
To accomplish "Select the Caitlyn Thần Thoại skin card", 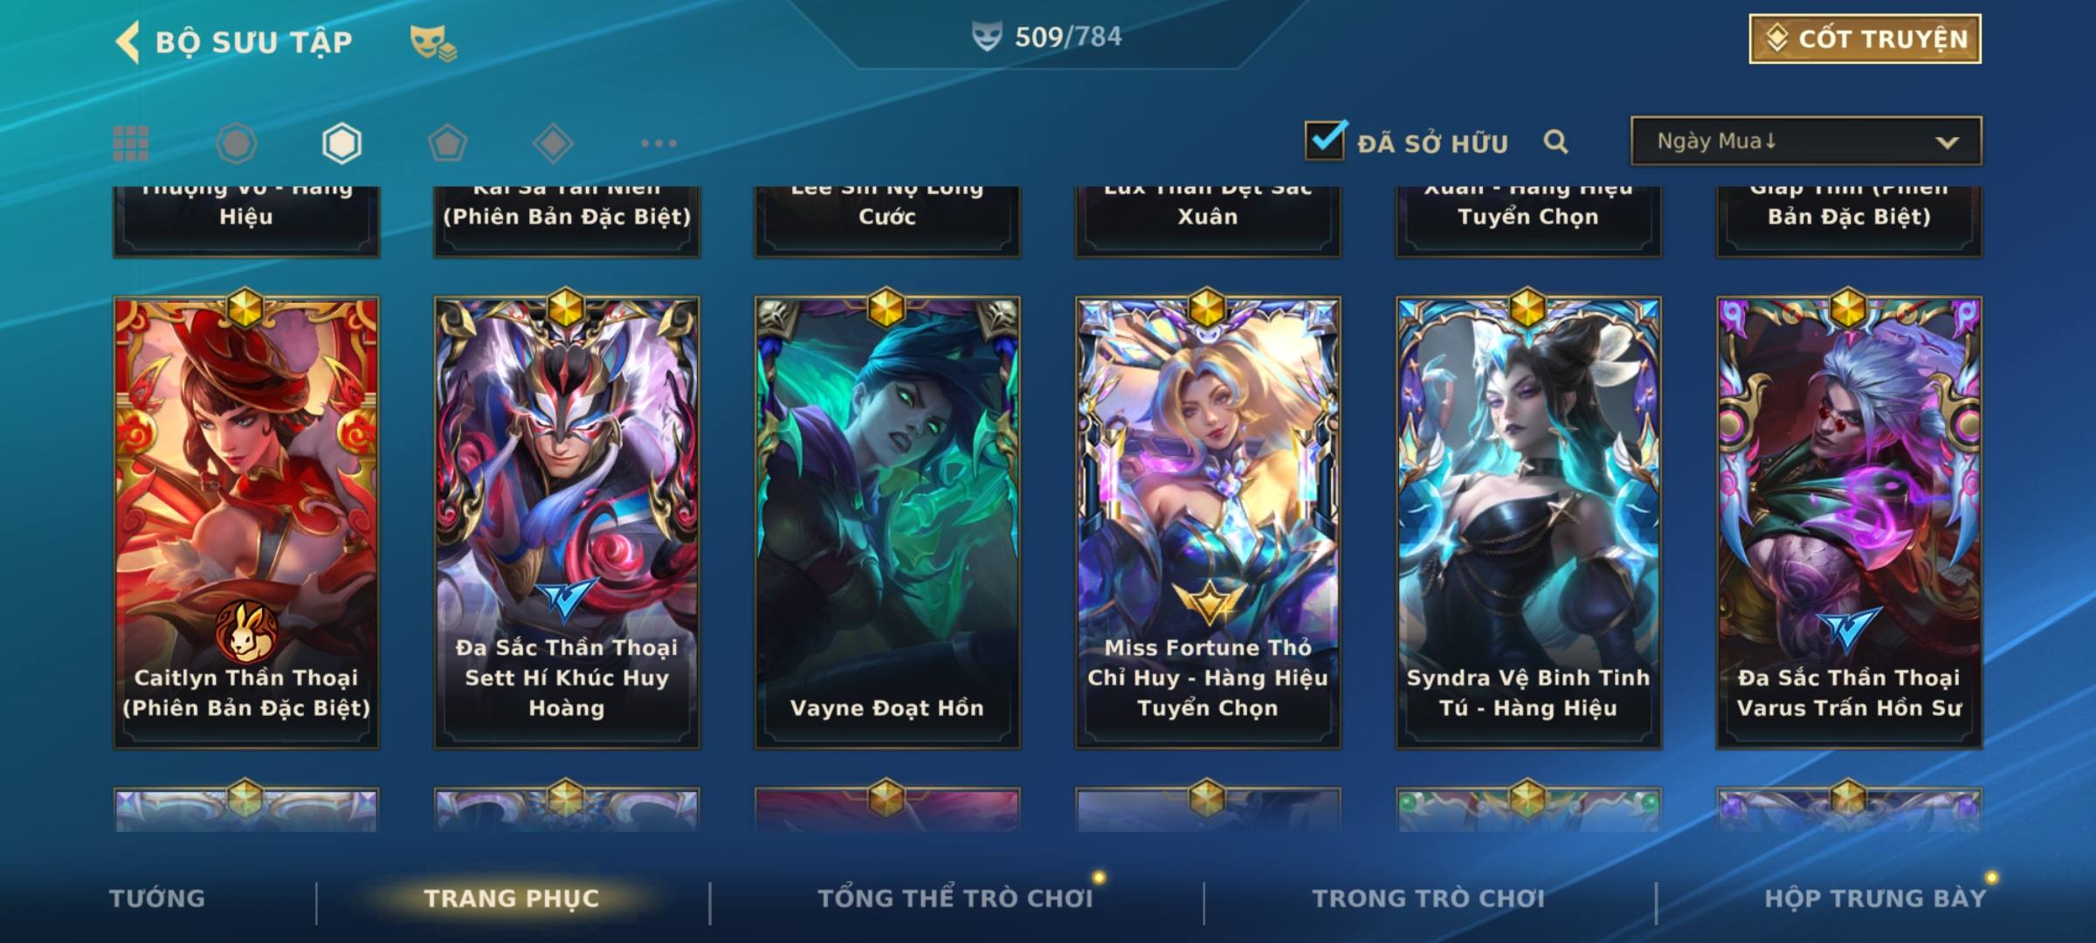I will (x=246, y=522).
